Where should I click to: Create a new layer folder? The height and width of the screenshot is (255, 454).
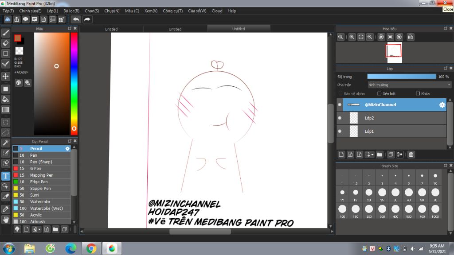click(x=380, y=155)
